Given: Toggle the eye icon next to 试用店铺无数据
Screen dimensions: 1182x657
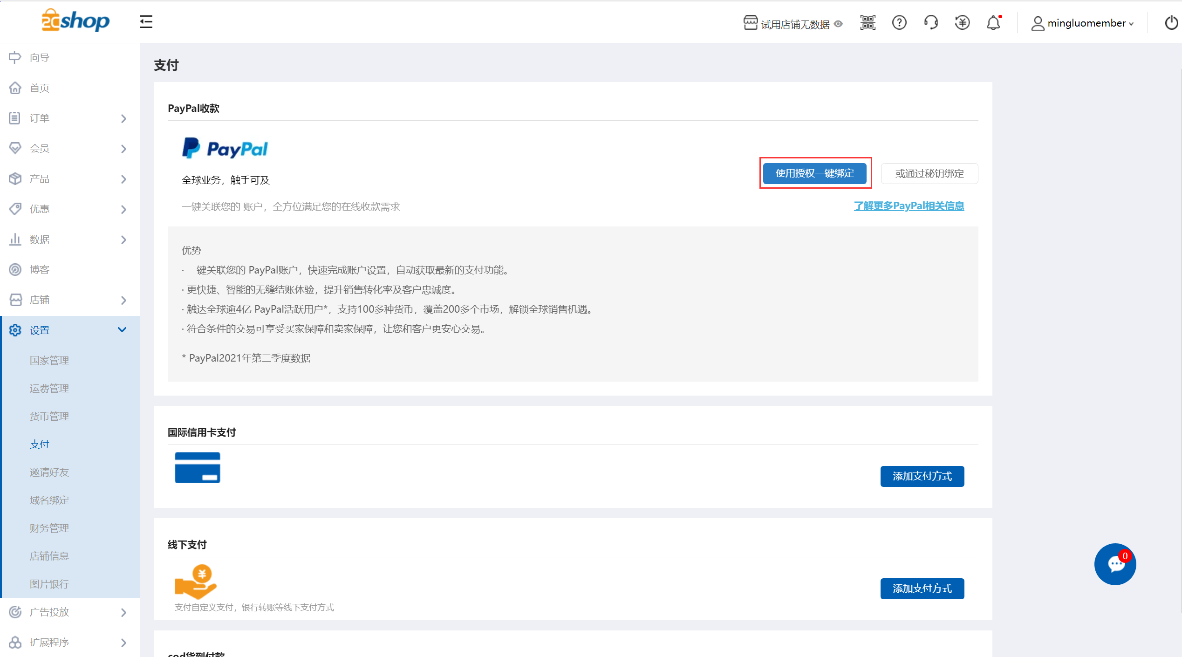Looking at the screenshot, I should pos(838,24).
